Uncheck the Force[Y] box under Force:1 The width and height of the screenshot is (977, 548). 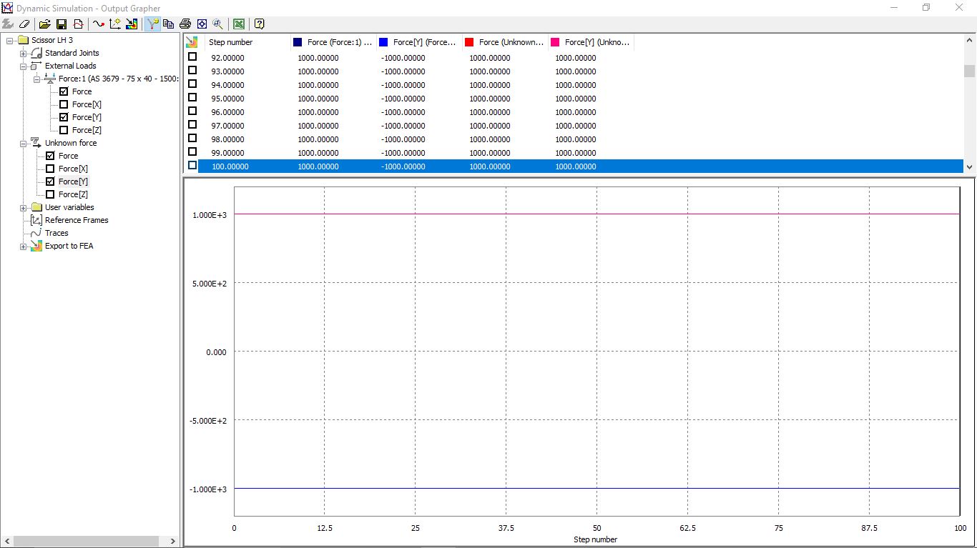click(x=63, y=117)
